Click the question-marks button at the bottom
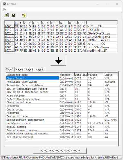Viewport: 123px width, 160px height. pyautogui.click(x=60, y=151)
